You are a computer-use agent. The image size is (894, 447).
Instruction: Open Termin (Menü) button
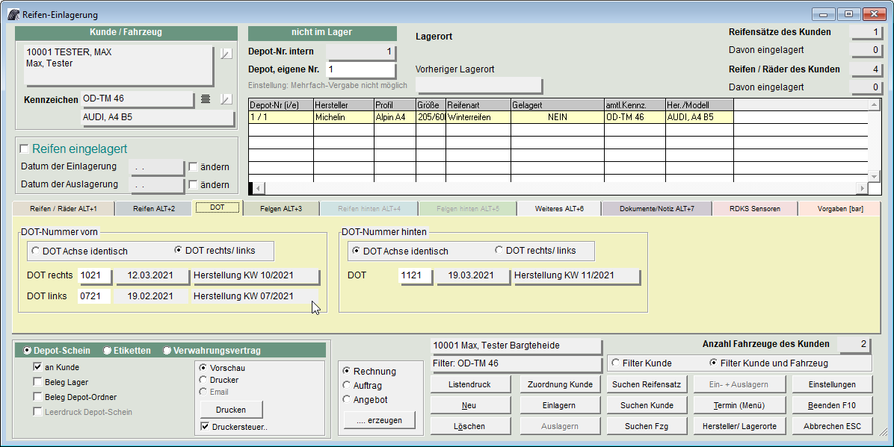(739, 405)
